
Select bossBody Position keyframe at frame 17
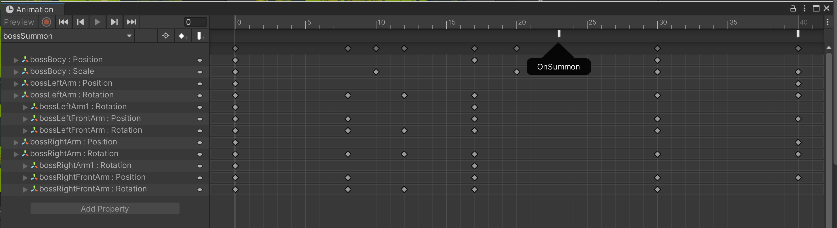(474, 60)
